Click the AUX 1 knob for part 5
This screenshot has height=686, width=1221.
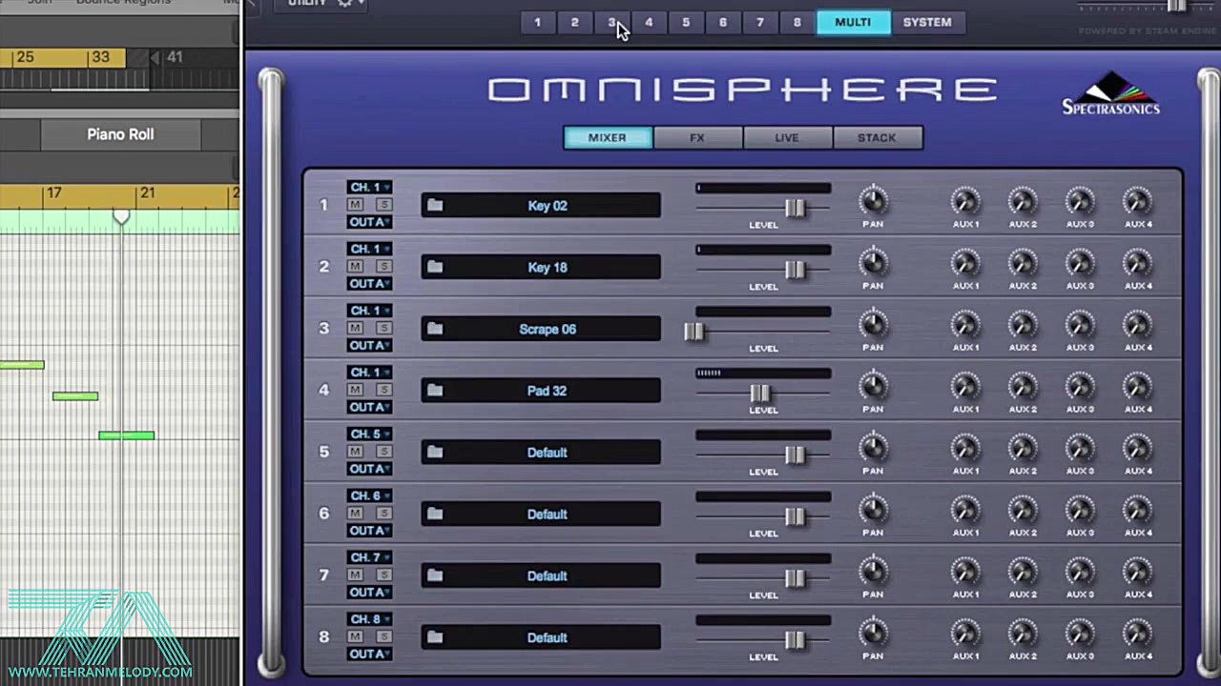pos(965,449)
